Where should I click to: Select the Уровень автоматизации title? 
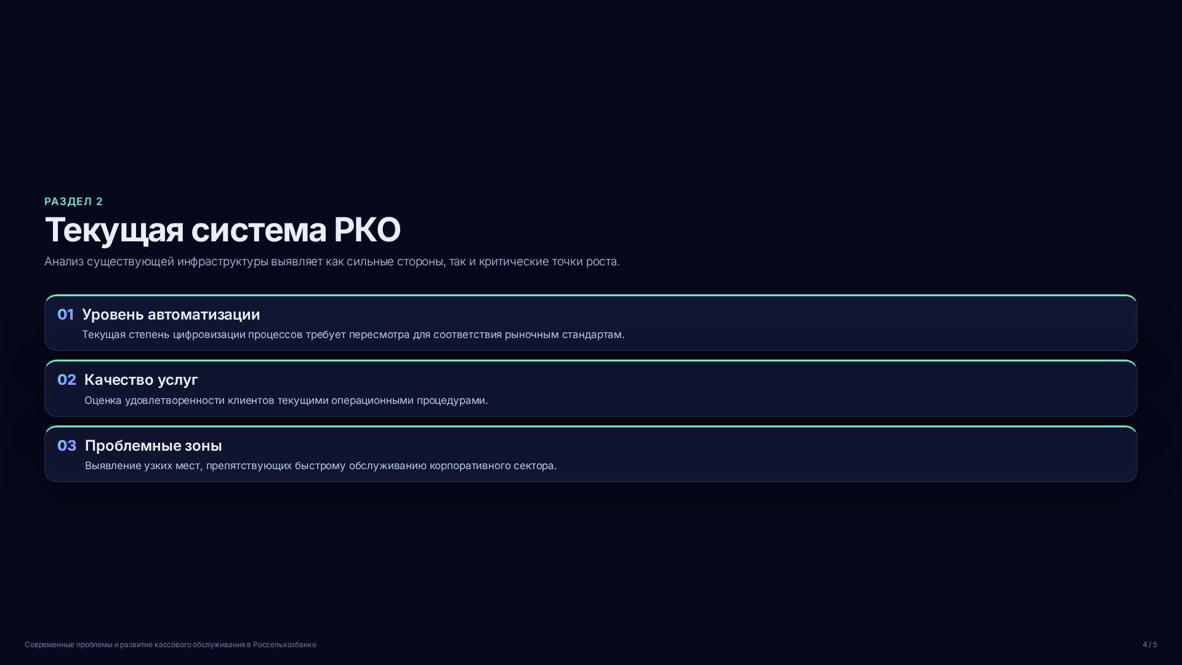171,315
